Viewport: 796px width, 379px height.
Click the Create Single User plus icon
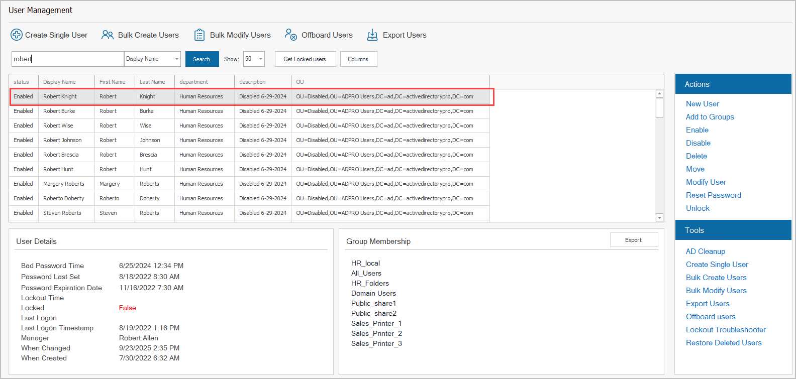point(17,35)
